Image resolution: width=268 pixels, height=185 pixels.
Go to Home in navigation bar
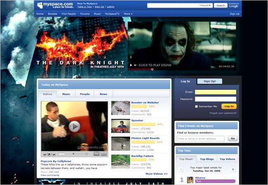[40, 14]
